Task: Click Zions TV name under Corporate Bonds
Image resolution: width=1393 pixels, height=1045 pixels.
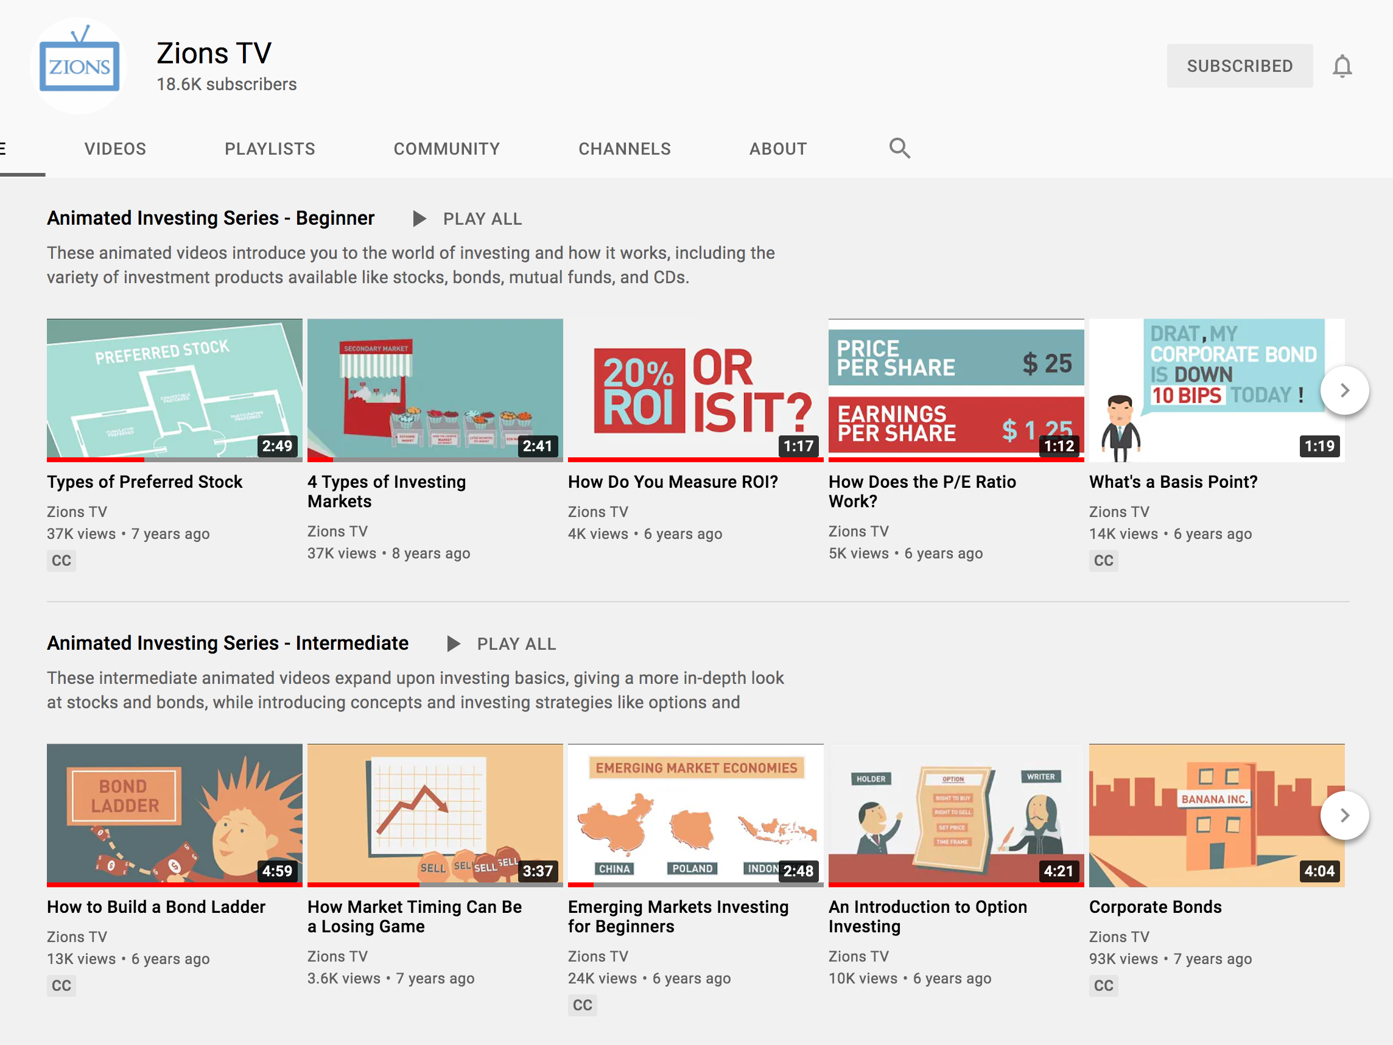Action: point(1119,937)
